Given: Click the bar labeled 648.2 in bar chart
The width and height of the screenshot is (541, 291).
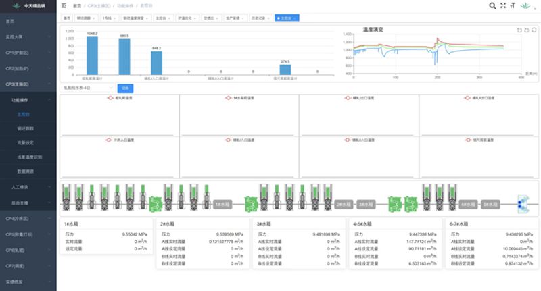Looking at the screenshot, I should pyautogui.click(x=157, y=63).
